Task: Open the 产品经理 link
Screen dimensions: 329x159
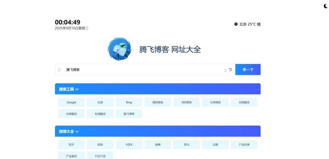Action: [x=244, y=145]
